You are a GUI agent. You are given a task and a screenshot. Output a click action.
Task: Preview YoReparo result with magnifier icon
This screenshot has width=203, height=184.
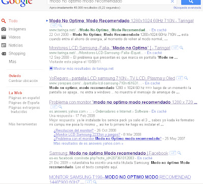pos(186,78)
